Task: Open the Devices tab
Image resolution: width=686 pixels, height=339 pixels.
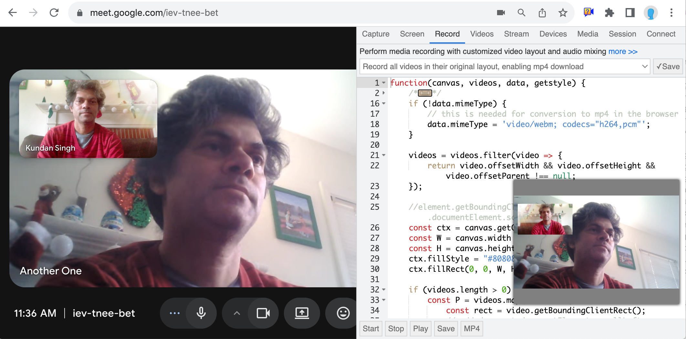Action: (x=553, y=34)
